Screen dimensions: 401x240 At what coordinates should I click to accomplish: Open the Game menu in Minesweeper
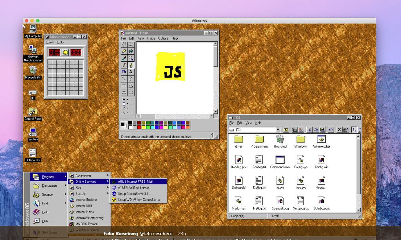50,42
